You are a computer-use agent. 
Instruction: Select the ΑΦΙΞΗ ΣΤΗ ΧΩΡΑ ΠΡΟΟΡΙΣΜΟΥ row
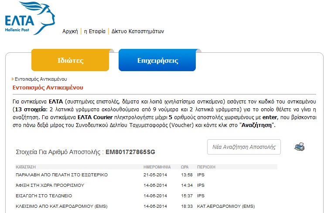pyautogui.click(x=50, y=185)
